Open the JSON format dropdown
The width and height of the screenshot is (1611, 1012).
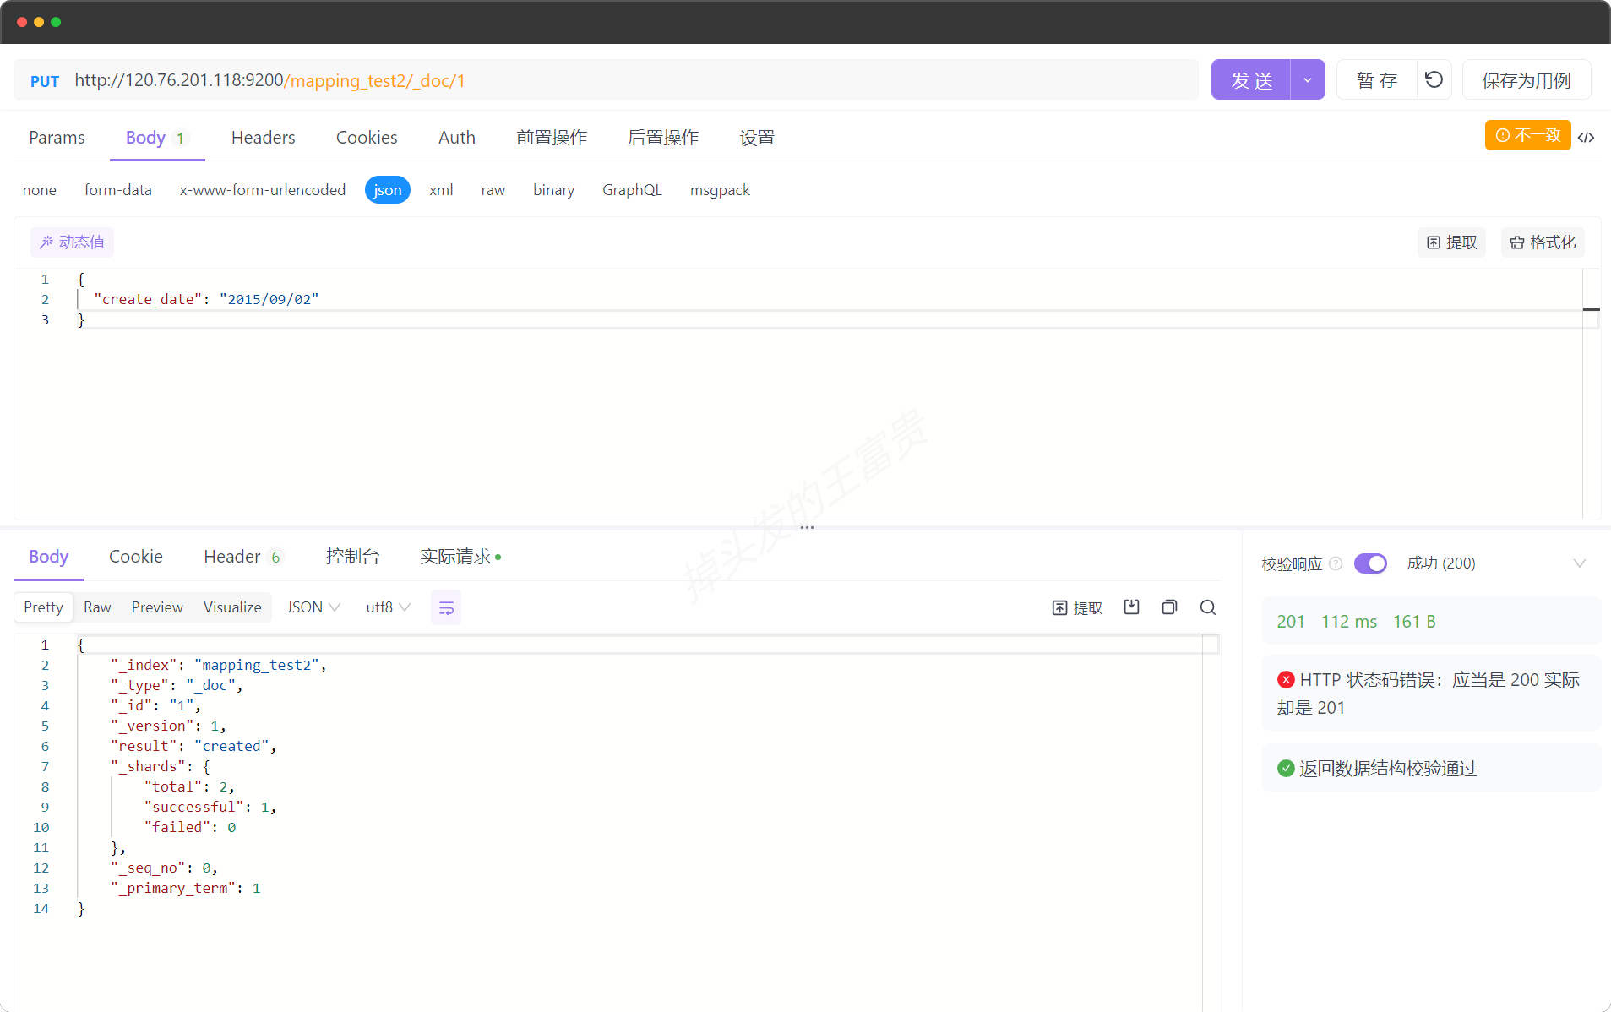(313, 607)
